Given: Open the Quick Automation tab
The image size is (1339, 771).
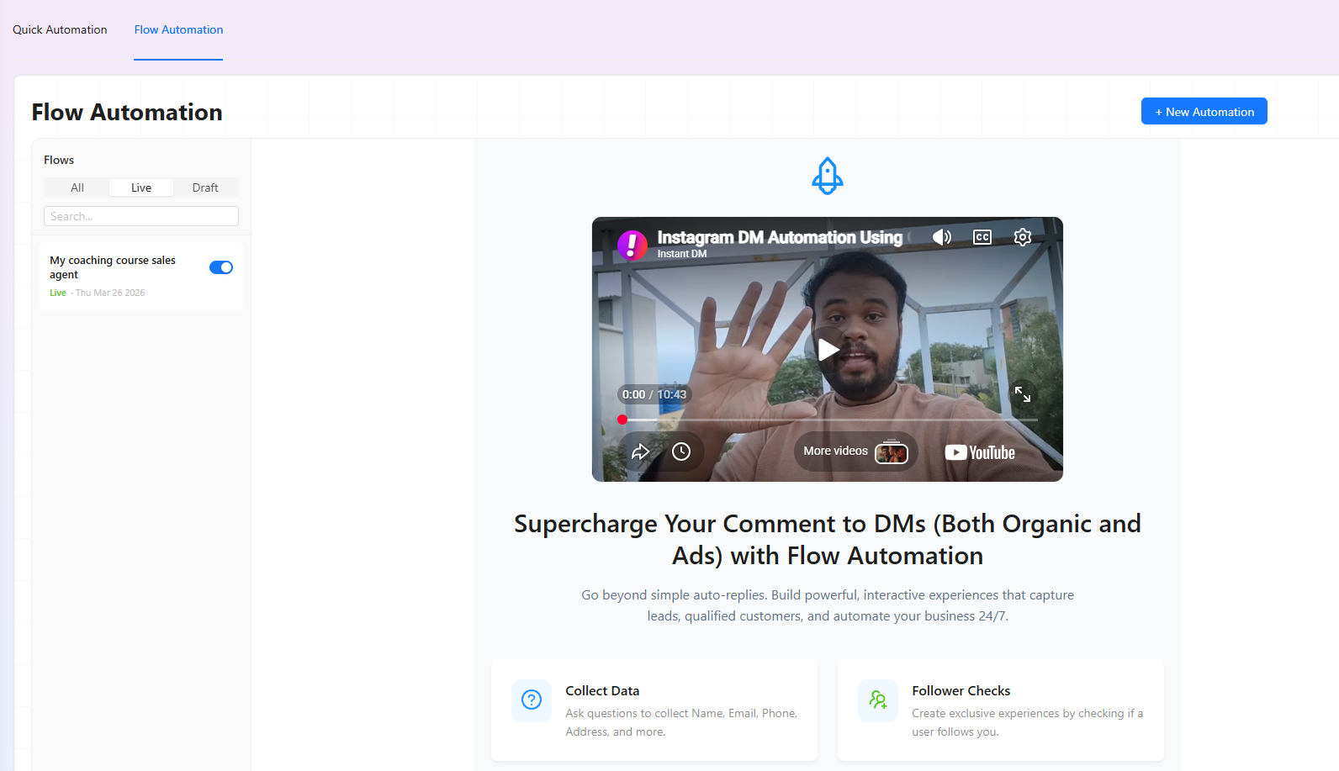Looking at the screenshot, I should tap(60, 29).
